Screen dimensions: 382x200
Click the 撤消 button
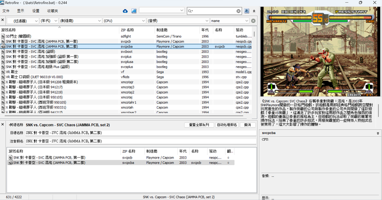click(247, 125)
